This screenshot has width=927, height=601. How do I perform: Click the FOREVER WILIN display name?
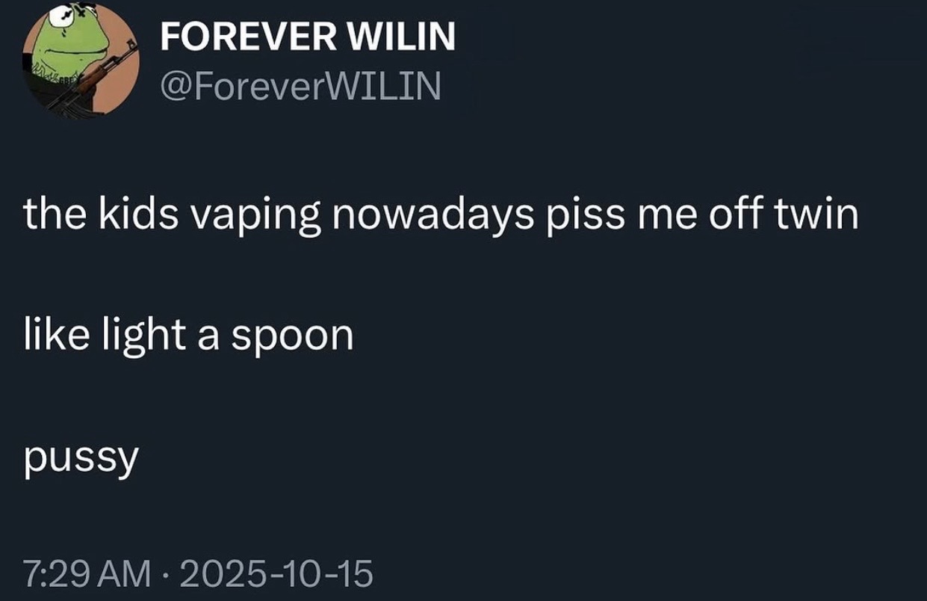[x=308, y=37]
